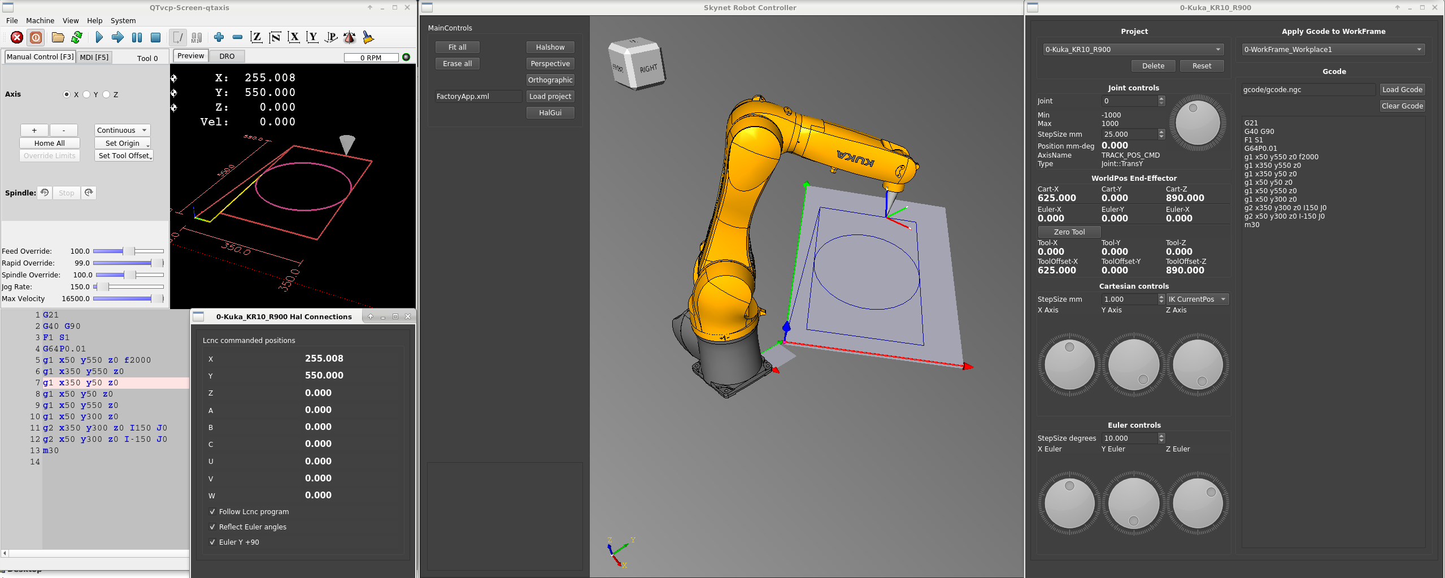Open the Continuous jog mode dropdown
This screenshot has width=1445, height=578.
(123, 130)
